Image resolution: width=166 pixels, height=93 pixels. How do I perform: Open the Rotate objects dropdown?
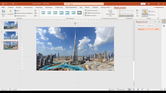coord(138,16)
